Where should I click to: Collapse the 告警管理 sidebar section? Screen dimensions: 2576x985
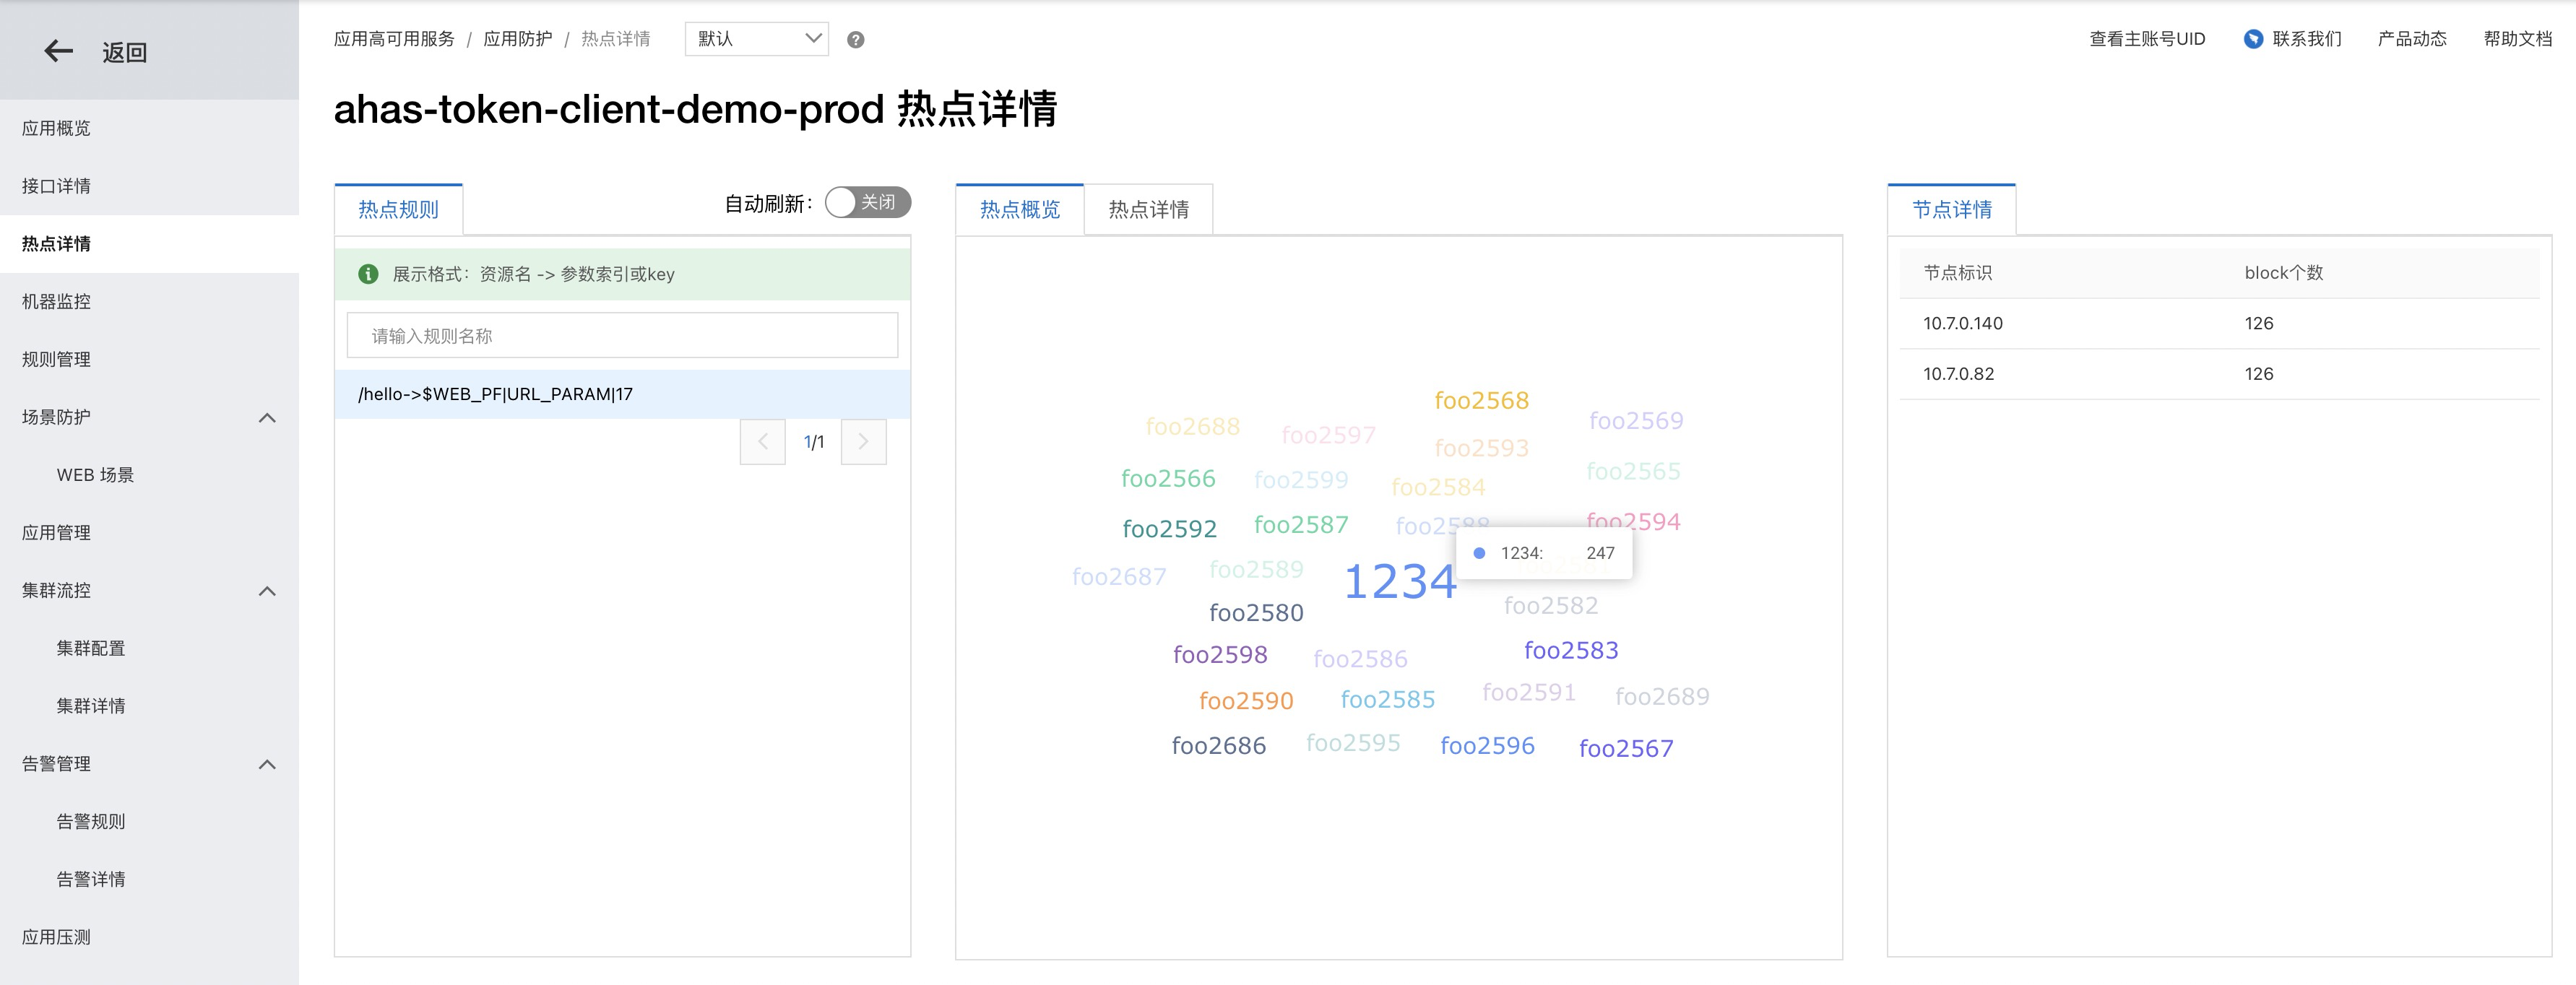pyautogui.click(x=267, y=765)
